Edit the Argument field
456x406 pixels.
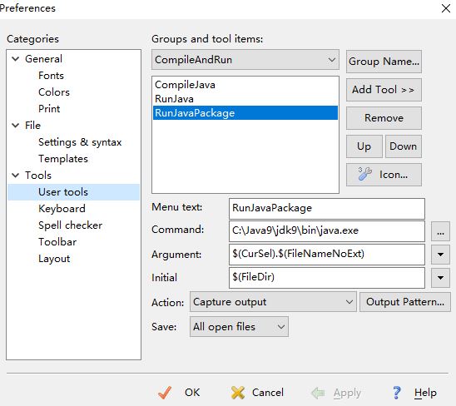point(327,255)
